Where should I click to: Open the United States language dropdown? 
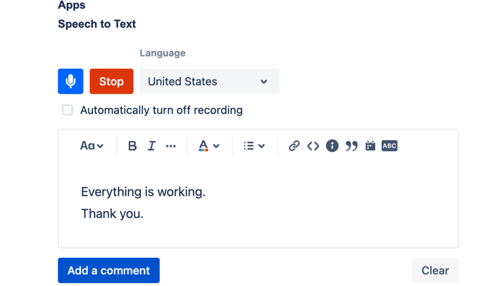coord(209,81)
